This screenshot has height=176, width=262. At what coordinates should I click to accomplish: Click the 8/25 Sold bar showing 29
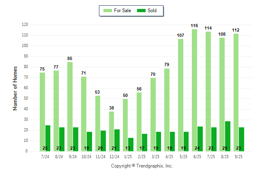point(228,136)
